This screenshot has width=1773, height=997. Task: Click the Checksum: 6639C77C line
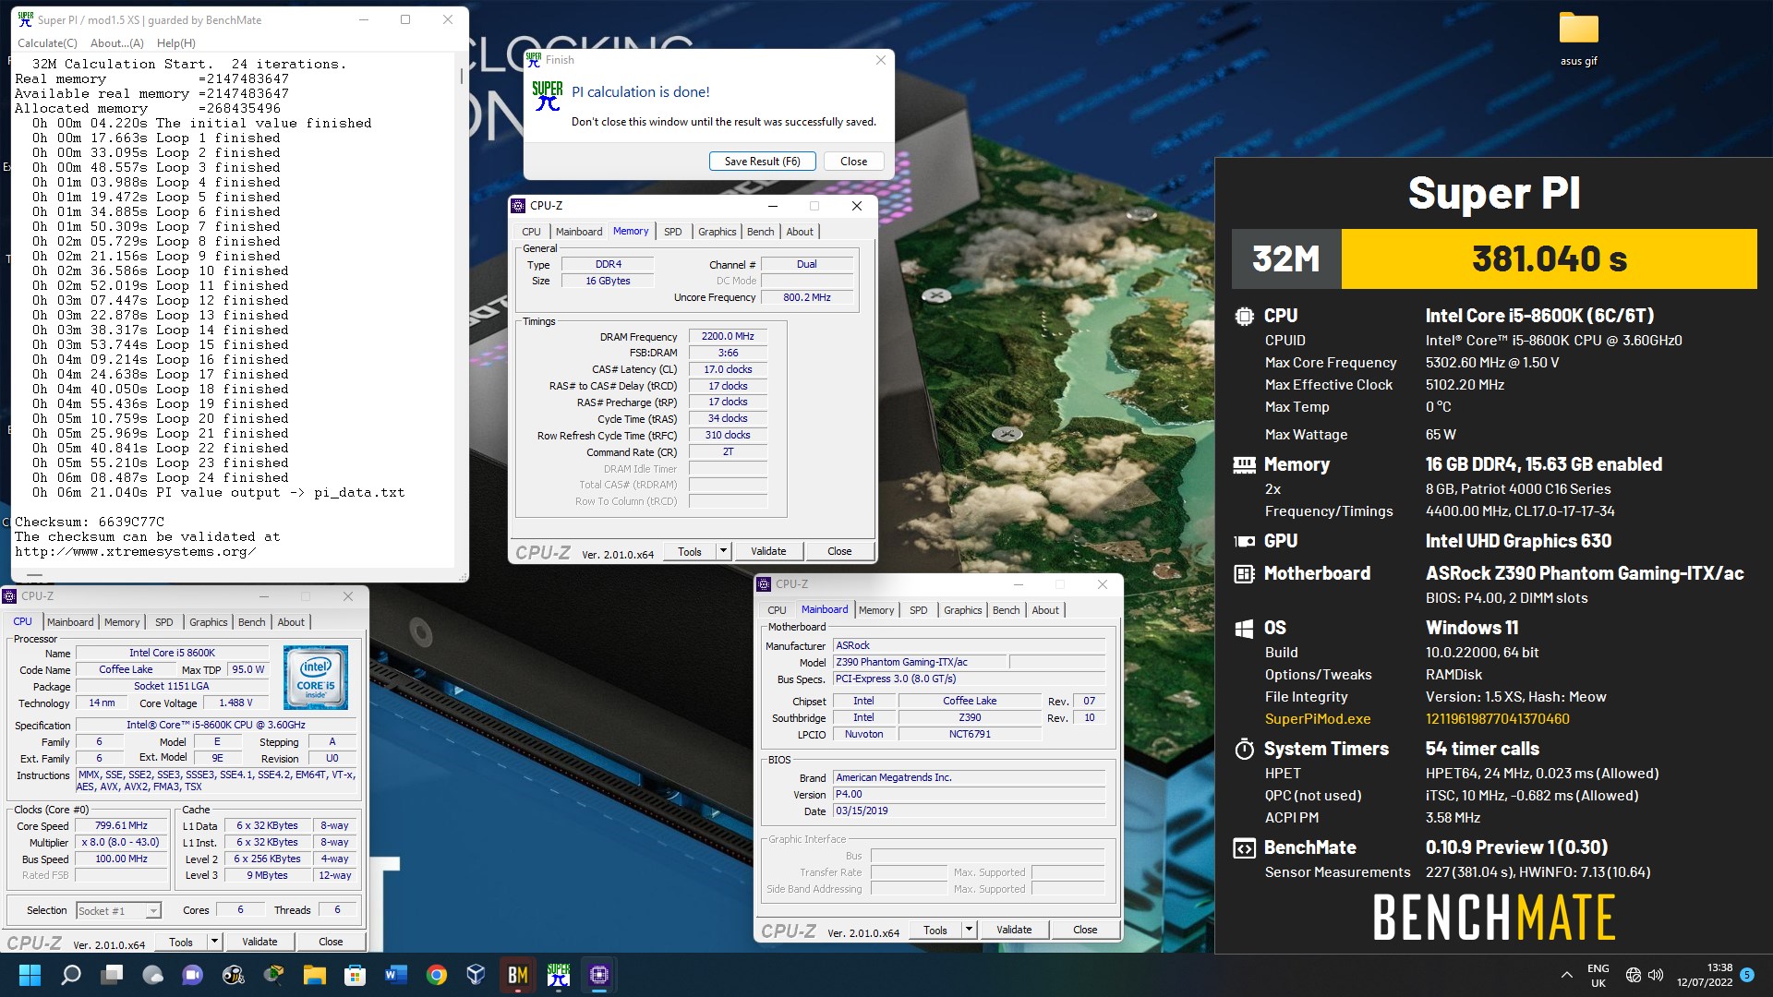tap(90, 522)
